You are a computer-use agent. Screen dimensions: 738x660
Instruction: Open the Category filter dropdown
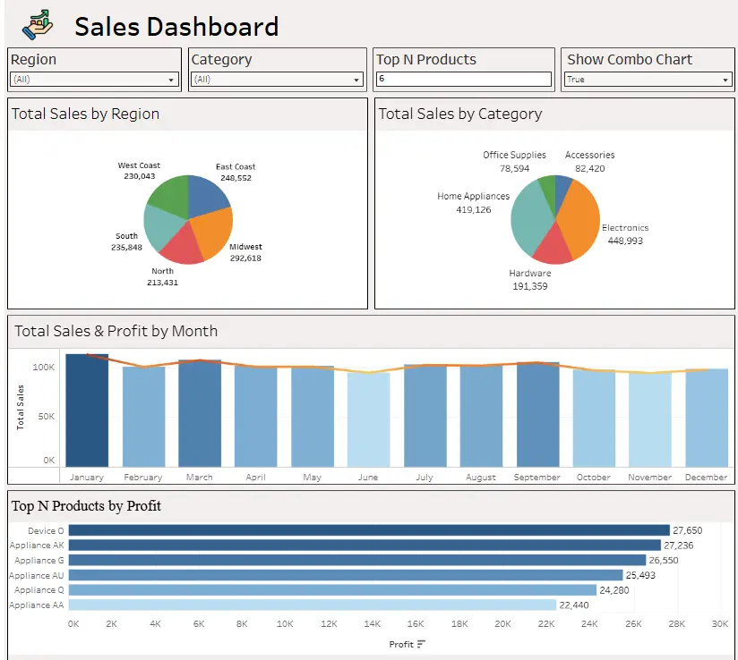pyautogui.click(x=356, y=79)
